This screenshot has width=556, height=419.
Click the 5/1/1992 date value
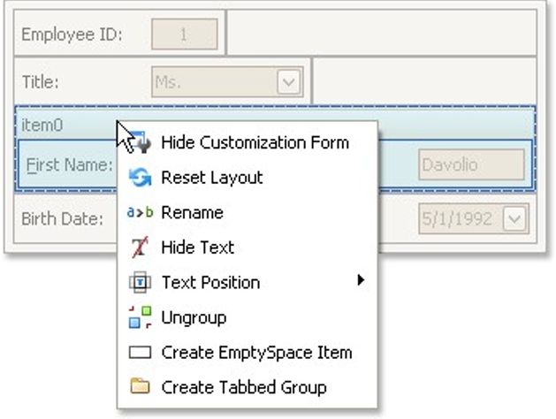click(x=456, y=219)
